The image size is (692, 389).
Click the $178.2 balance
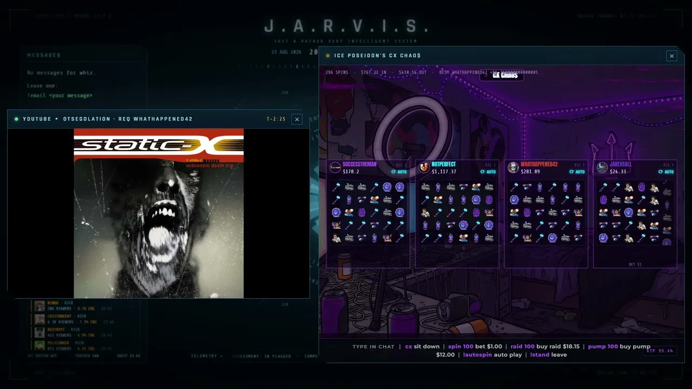point(351,172)
